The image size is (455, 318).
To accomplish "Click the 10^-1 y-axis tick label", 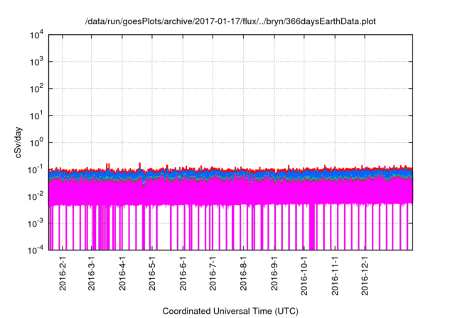I will tap(36, 169).
